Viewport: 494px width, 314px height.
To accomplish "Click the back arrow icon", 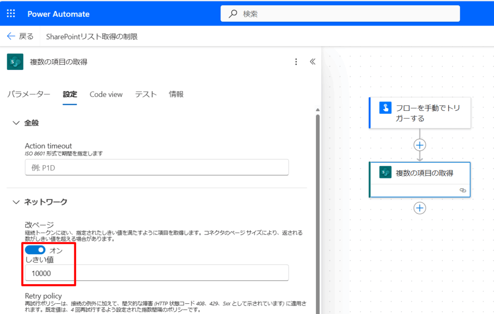I will tap(11, 36).
